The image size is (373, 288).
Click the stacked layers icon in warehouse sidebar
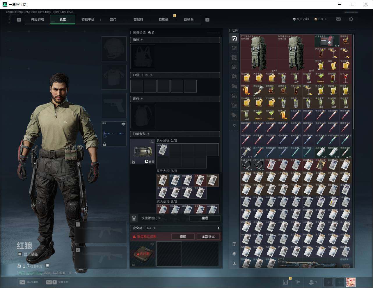coord(234,254)
